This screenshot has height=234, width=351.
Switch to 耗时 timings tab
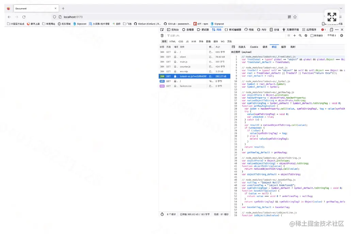(x=293, y=47)
